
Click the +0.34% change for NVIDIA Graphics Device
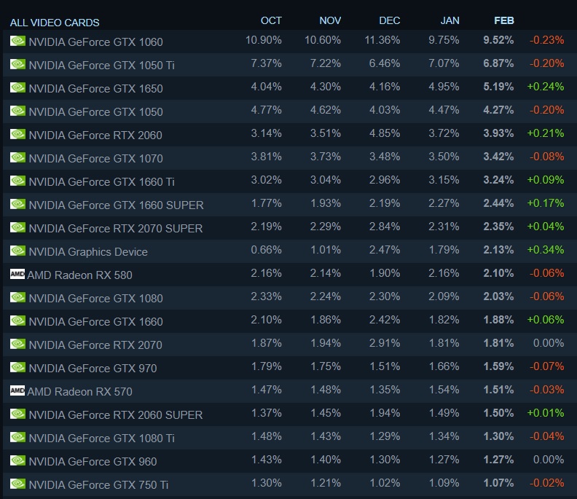click(x=546, y=250)
